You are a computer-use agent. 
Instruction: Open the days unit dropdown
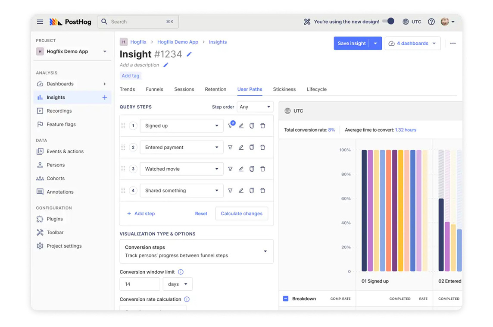click(178, 284)
